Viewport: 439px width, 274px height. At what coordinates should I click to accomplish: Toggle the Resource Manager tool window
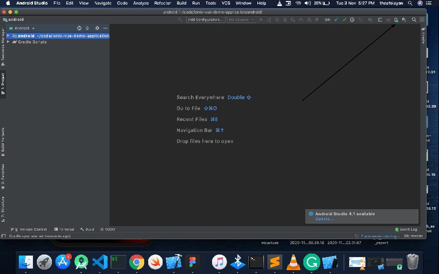click(3, 47)
